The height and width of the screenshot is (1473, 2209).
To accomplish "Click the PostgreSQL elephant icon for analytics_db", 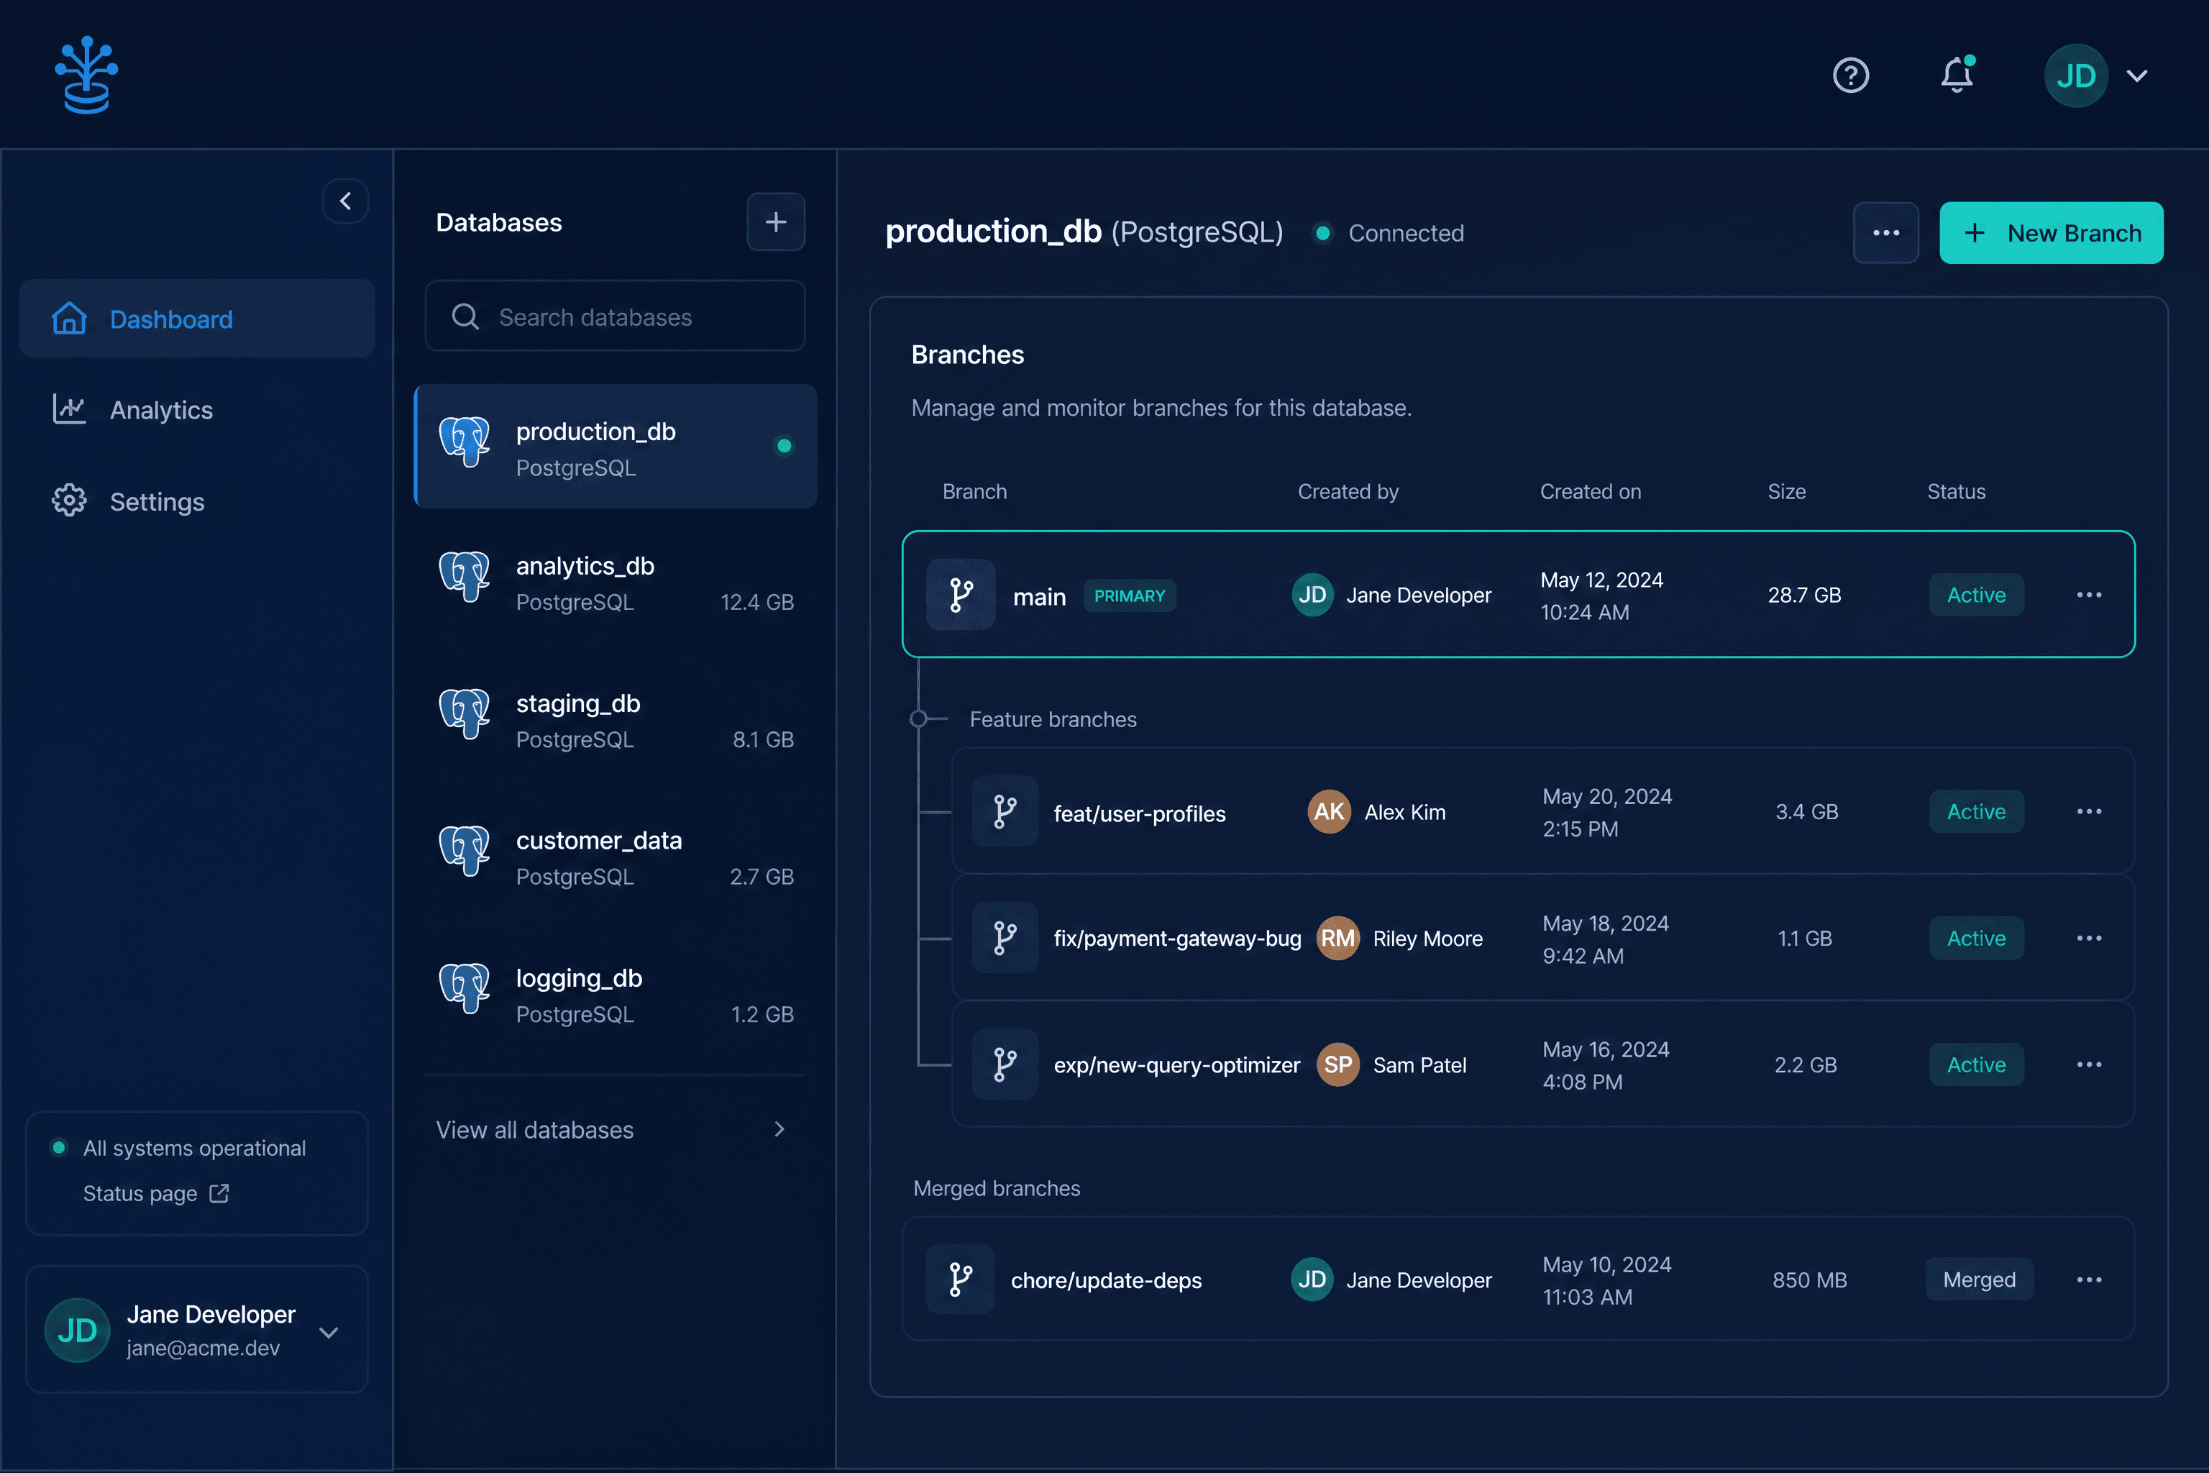I will pyautogui.click(x=465, y=576).
